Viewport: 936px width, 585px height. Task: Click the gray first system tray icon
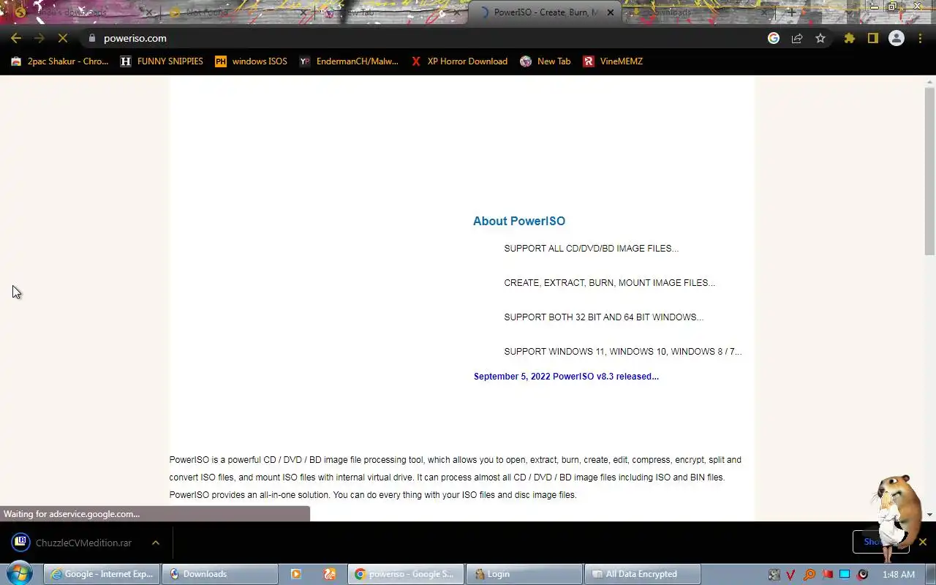[774, 575]
